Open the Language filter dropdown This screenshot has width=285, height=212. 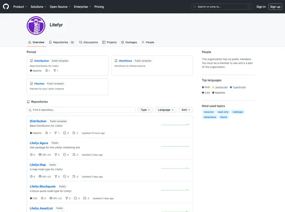click(165, 110)
